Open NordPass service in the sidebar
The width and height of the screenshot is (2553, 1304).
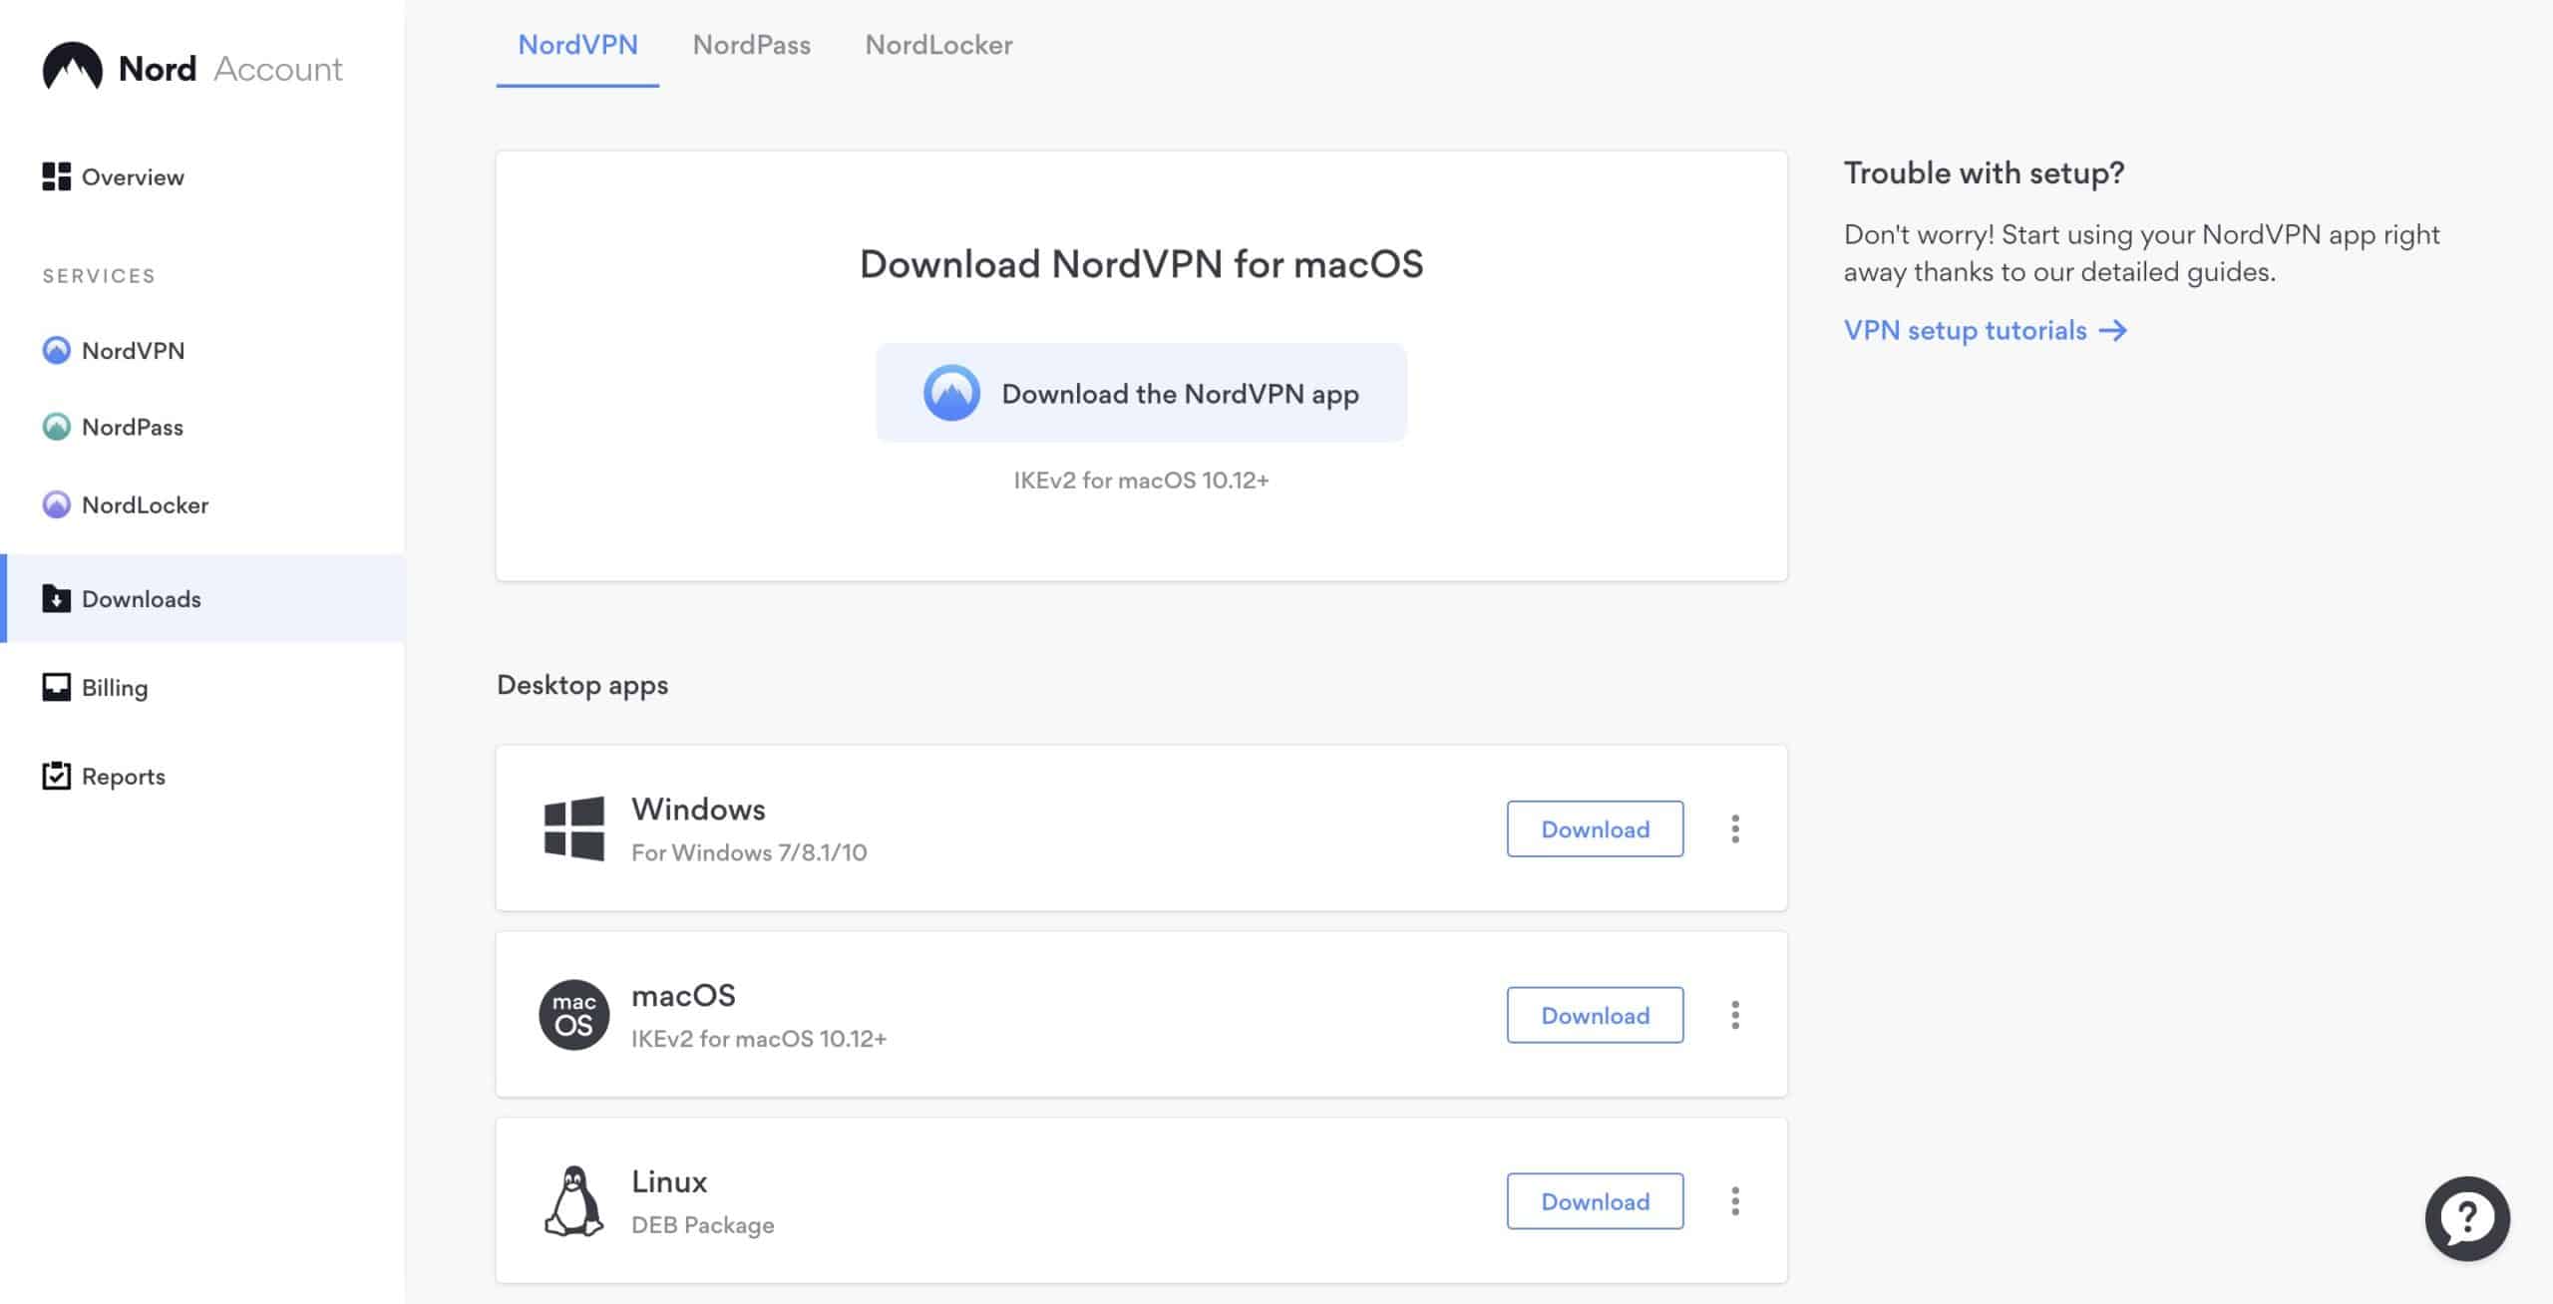(202, 427)
